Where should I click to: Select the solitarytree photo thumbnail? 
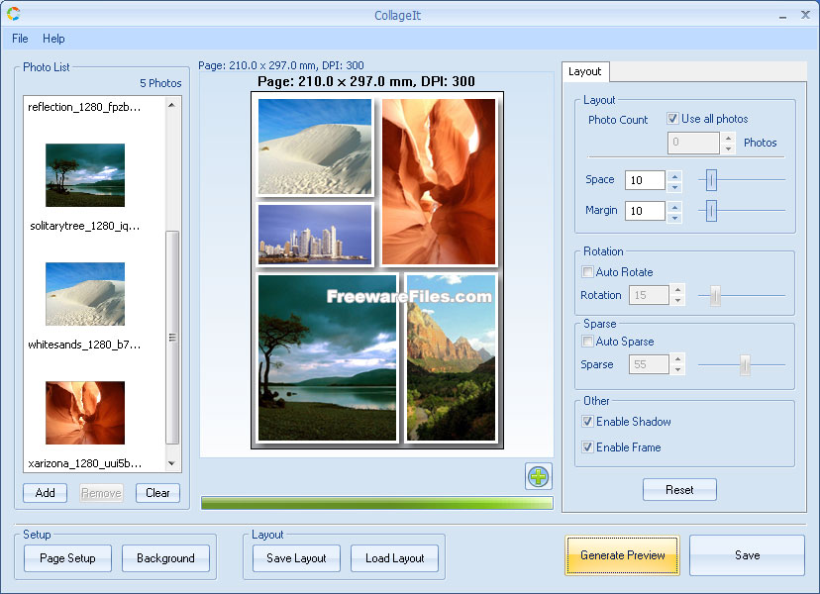click(x=85, y=175)
